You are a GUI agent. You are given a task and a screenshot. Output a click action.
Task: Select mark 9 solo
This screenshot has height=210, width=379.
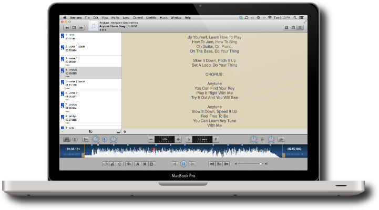[90, 127]
